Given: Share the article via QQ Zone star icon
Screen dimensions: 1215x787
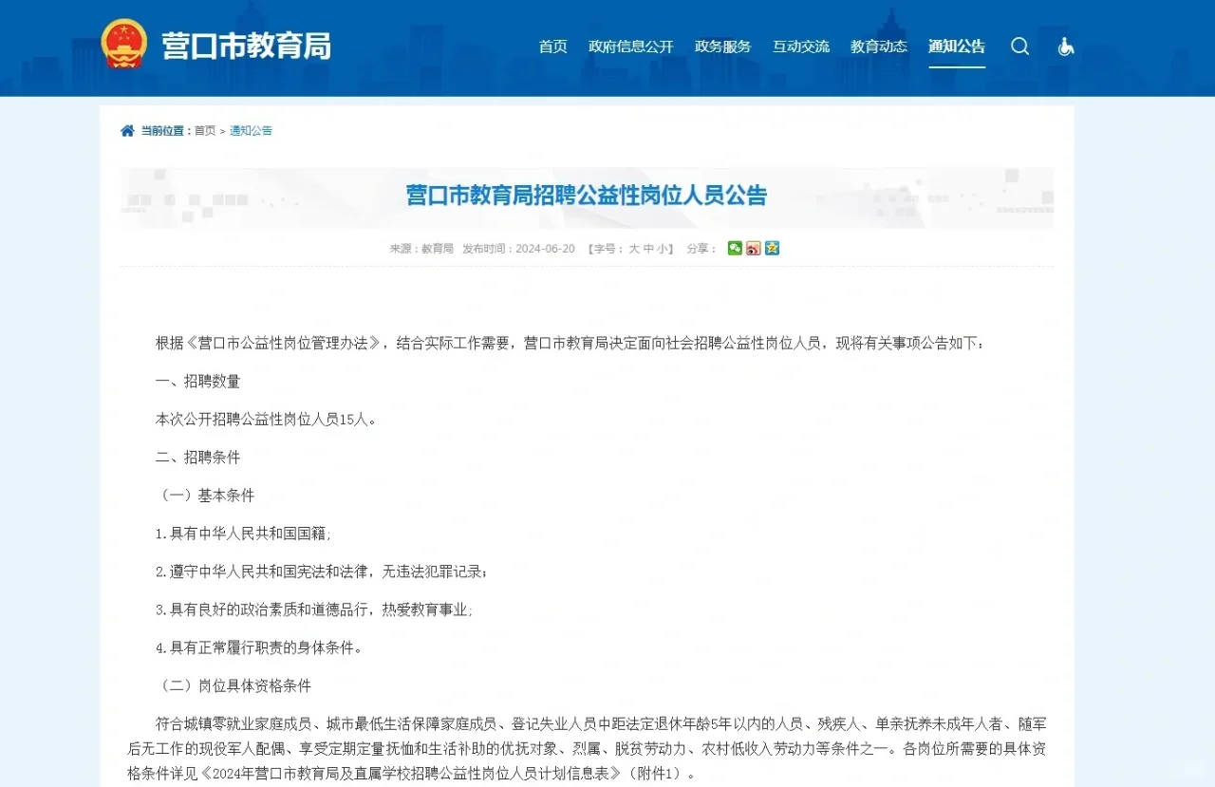Looking at the screenshot, I should pyautogui.click(x=772, y=249).
